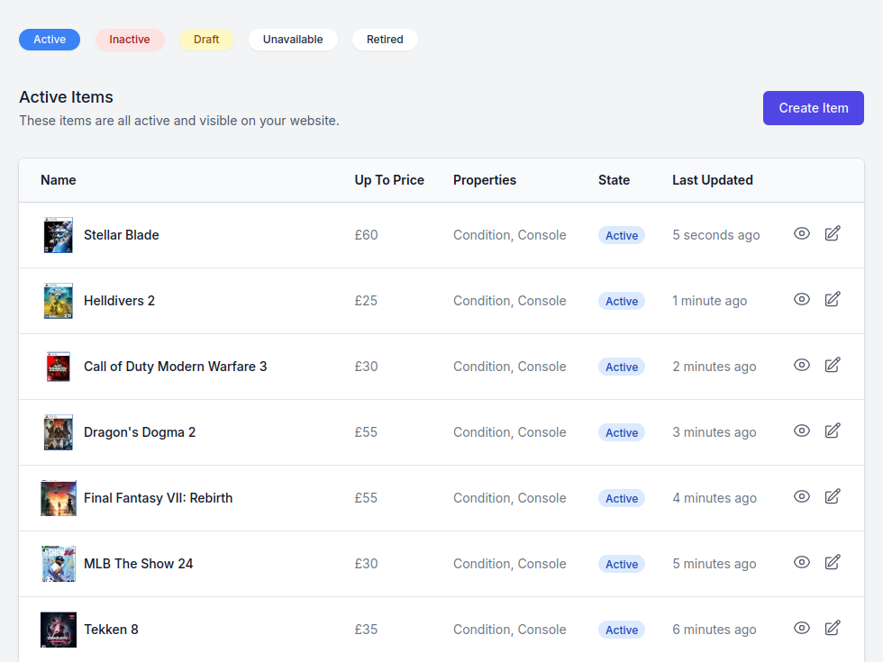Switch to the Inactive filter tab

coord(130,40)
